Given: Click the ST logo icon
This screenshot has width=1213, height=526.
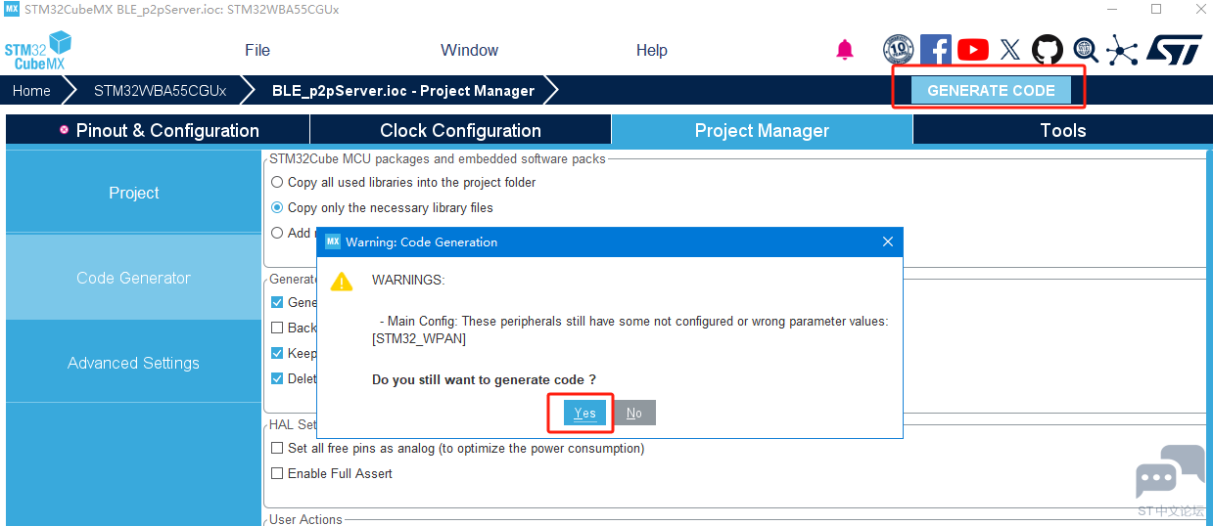Looking at the screenshot, I should 1174,50.
